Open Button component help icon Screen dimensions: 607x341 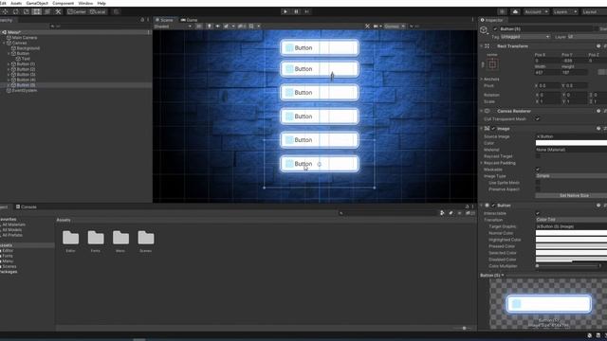(x=598, y=206)
